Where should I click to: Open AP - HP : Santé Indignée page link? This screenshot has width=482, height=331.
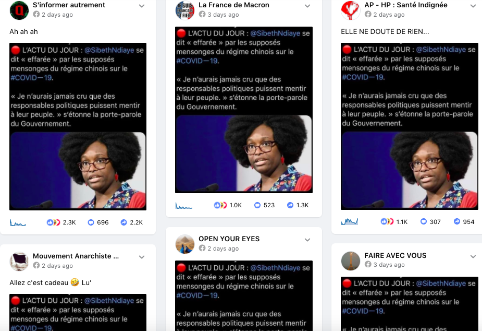coord(406,5)
